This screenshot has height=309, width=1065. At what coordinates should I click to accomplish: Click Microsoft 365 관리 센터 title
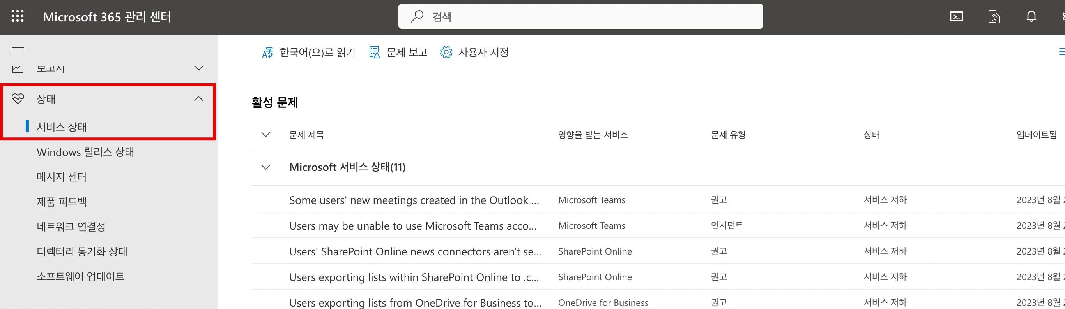pos(107,17)
